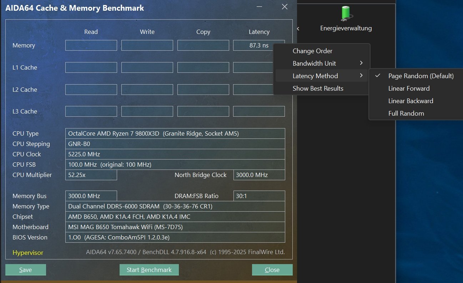This screenshot has width=463, height=283.
Task: Click the L3 Cache Copy result box
Action: (203, 111)
